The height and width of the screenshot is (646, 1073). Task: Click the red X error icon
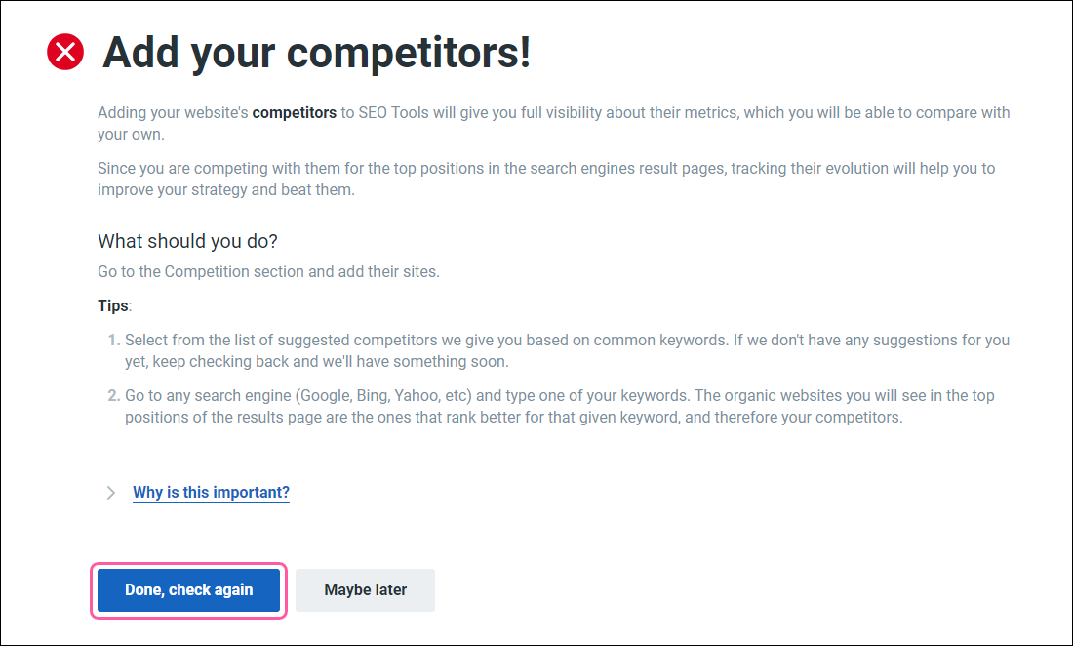click(x=65, y=52)
